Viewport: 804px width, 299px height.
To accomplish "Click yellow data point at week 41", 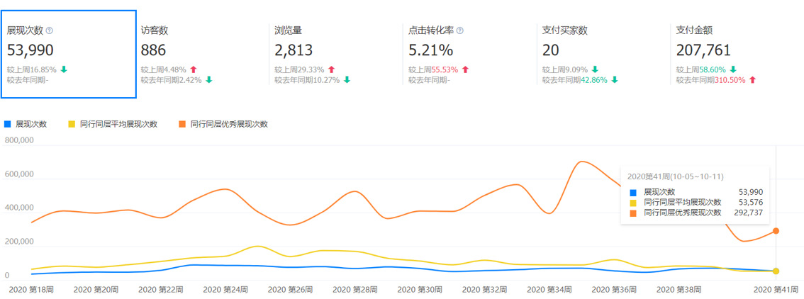I will tap(776, 271).
